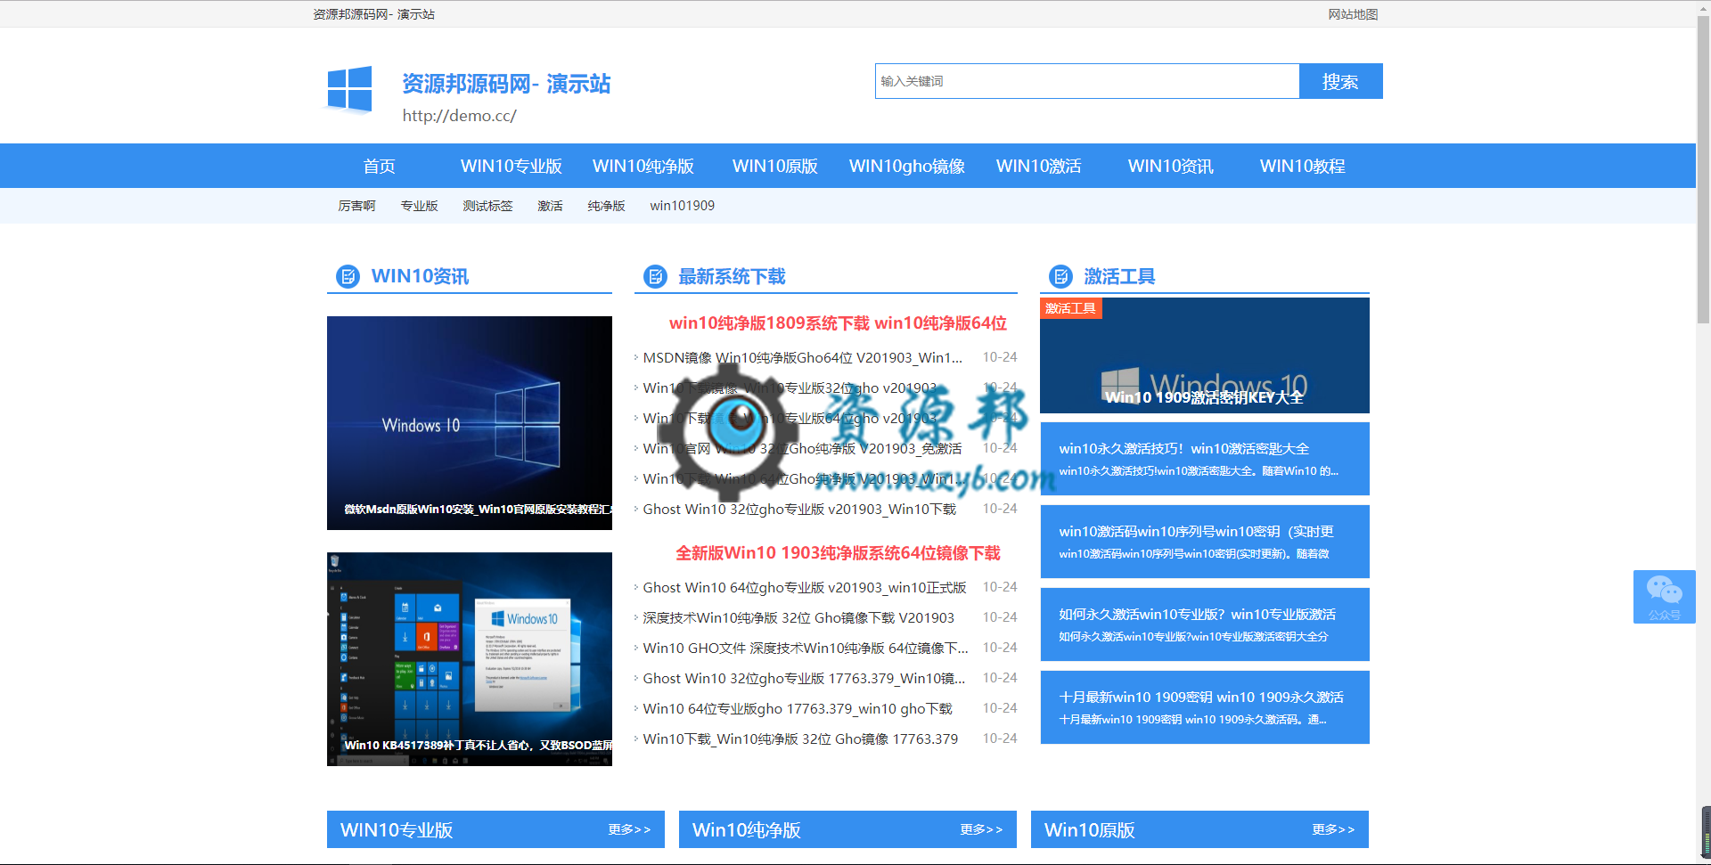Click the 激活工具 orange badge label
Image resolution: width=1711 pixels, height=865 pixels.
1070,308
